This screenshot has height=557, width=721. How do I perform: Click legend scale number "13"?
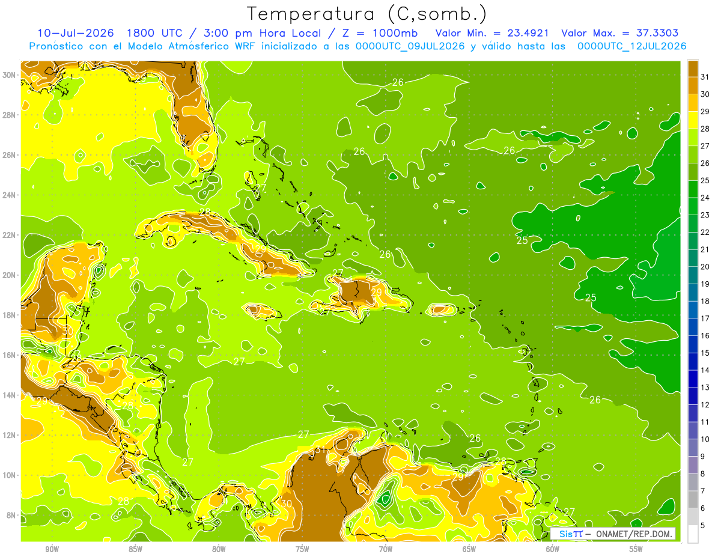pos(705,388)
